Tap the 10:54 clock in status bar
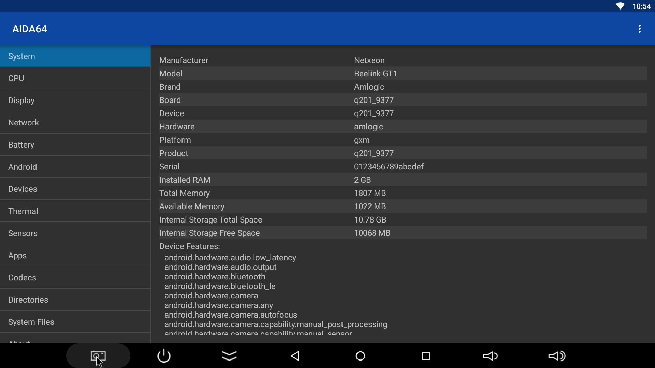The height and width of the screenshot is (368, 655). (641, 6)
